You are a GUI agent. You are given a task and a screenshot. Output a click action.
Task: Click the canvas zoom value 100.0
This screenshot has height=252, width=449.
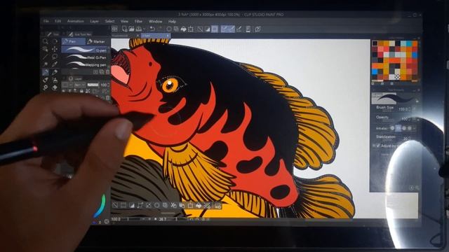tap(116, 219)
